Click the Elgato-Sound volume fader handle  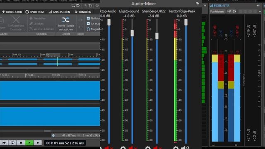tap(132, 33)
